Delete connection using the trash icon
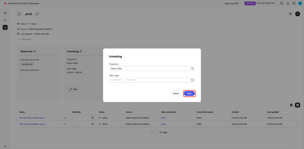The image size is (304, 149). [290, 14]
